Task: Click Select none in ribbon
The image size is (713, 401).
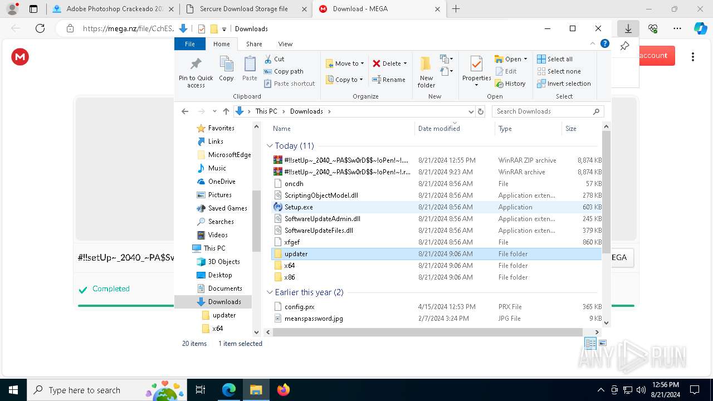Action: 559,71
